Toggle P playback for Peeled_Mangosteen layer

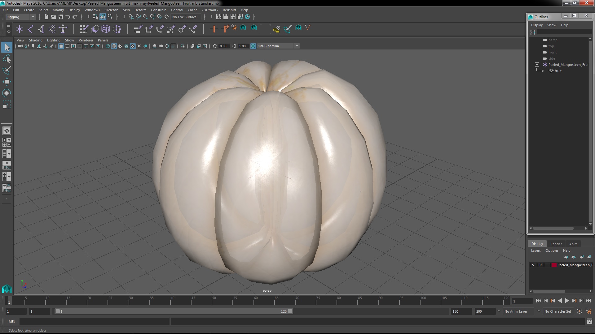click(x=540, y=265)
